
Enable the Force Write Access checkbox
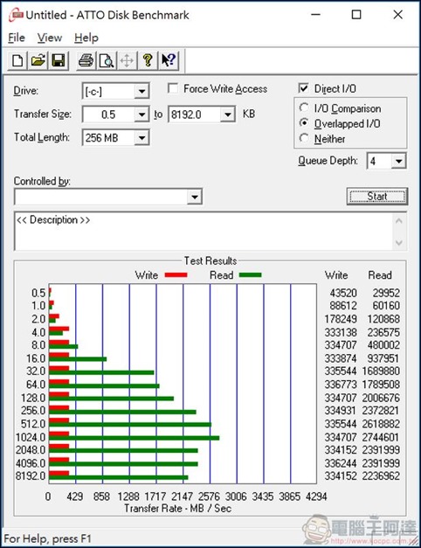point(173,88)
